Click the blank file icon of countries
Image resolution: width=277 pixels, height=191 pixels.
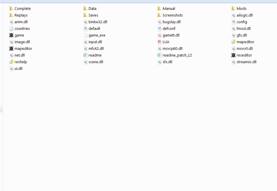tap(11, 29)
